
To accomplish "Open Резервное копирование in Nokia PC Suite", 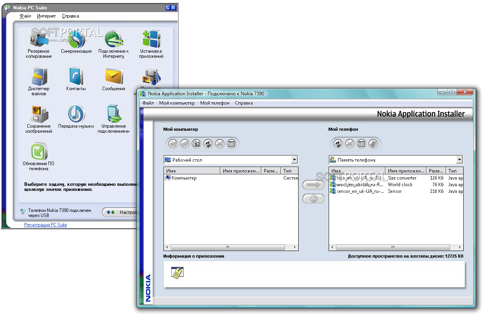I will coord(39,44).
